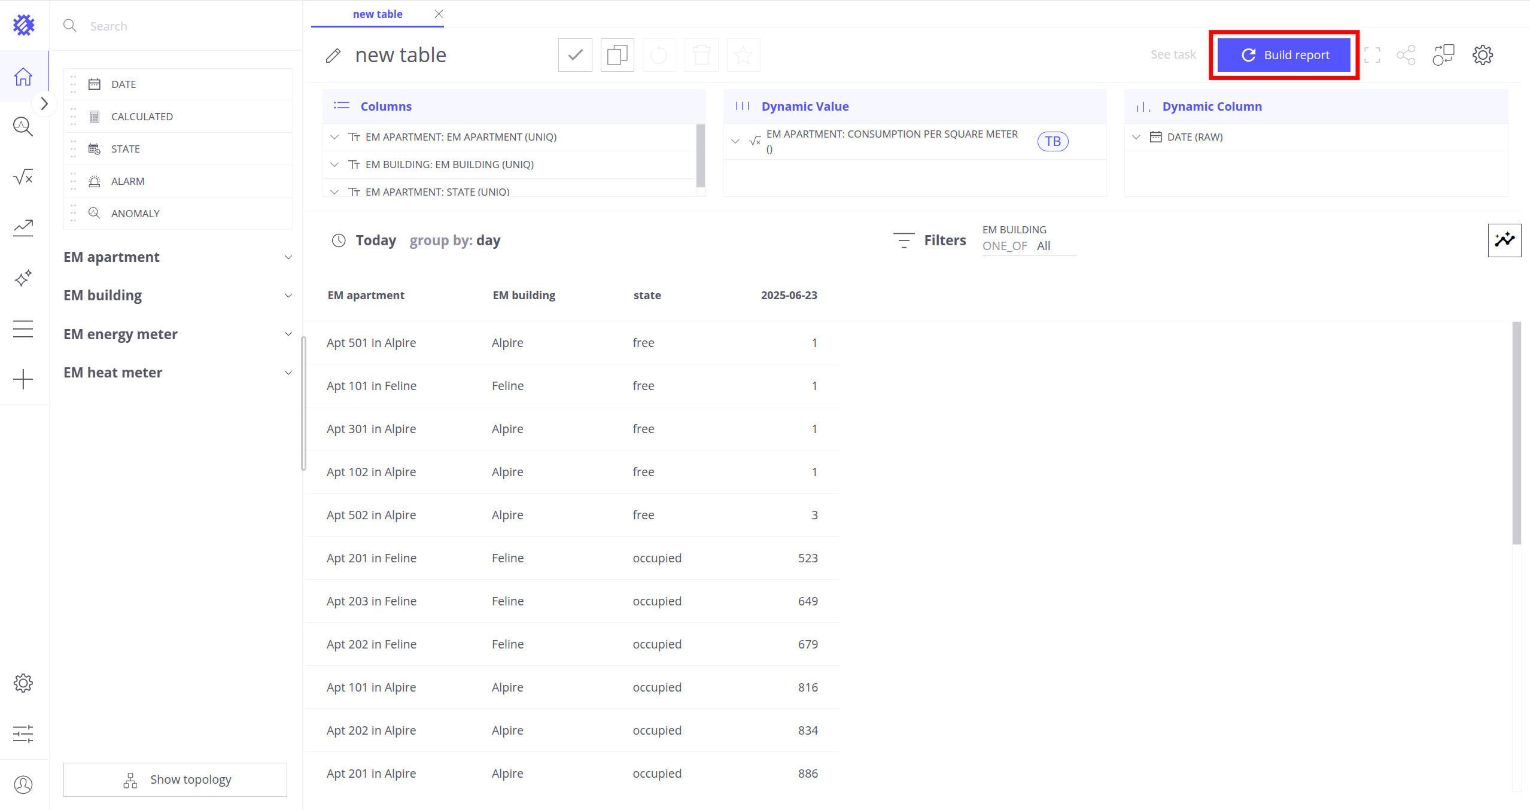Select the ANOMALY item in the list
This screenshot has height=810, width=1530.
(135, 214)
